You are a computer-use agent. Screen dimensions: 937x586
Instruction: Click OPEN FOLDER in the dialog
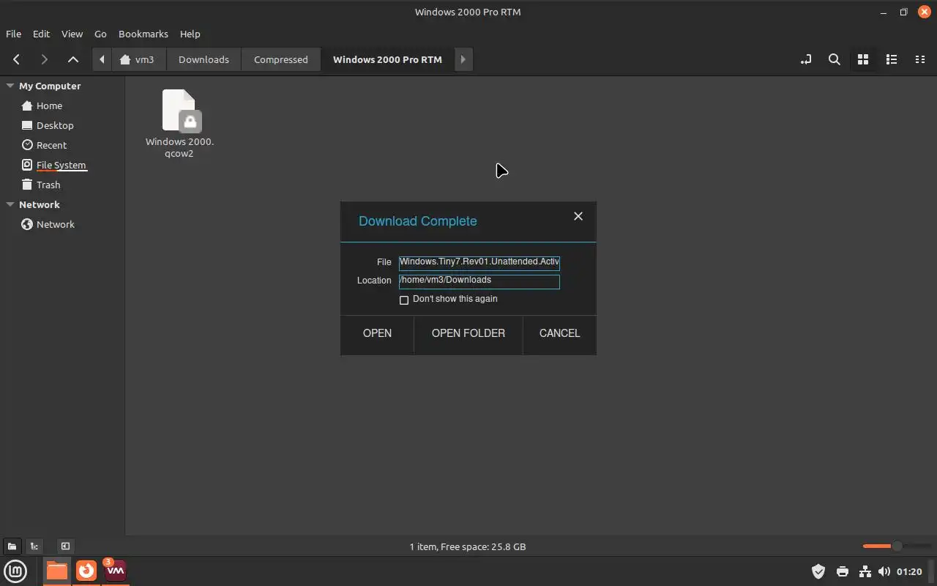pos(468,333)
